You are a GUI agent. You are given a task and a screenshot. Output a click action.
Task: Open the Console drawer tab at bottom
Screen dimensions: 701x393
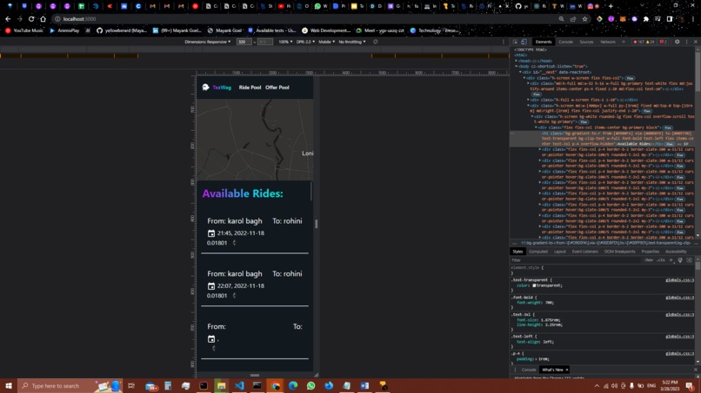[529, 370]
